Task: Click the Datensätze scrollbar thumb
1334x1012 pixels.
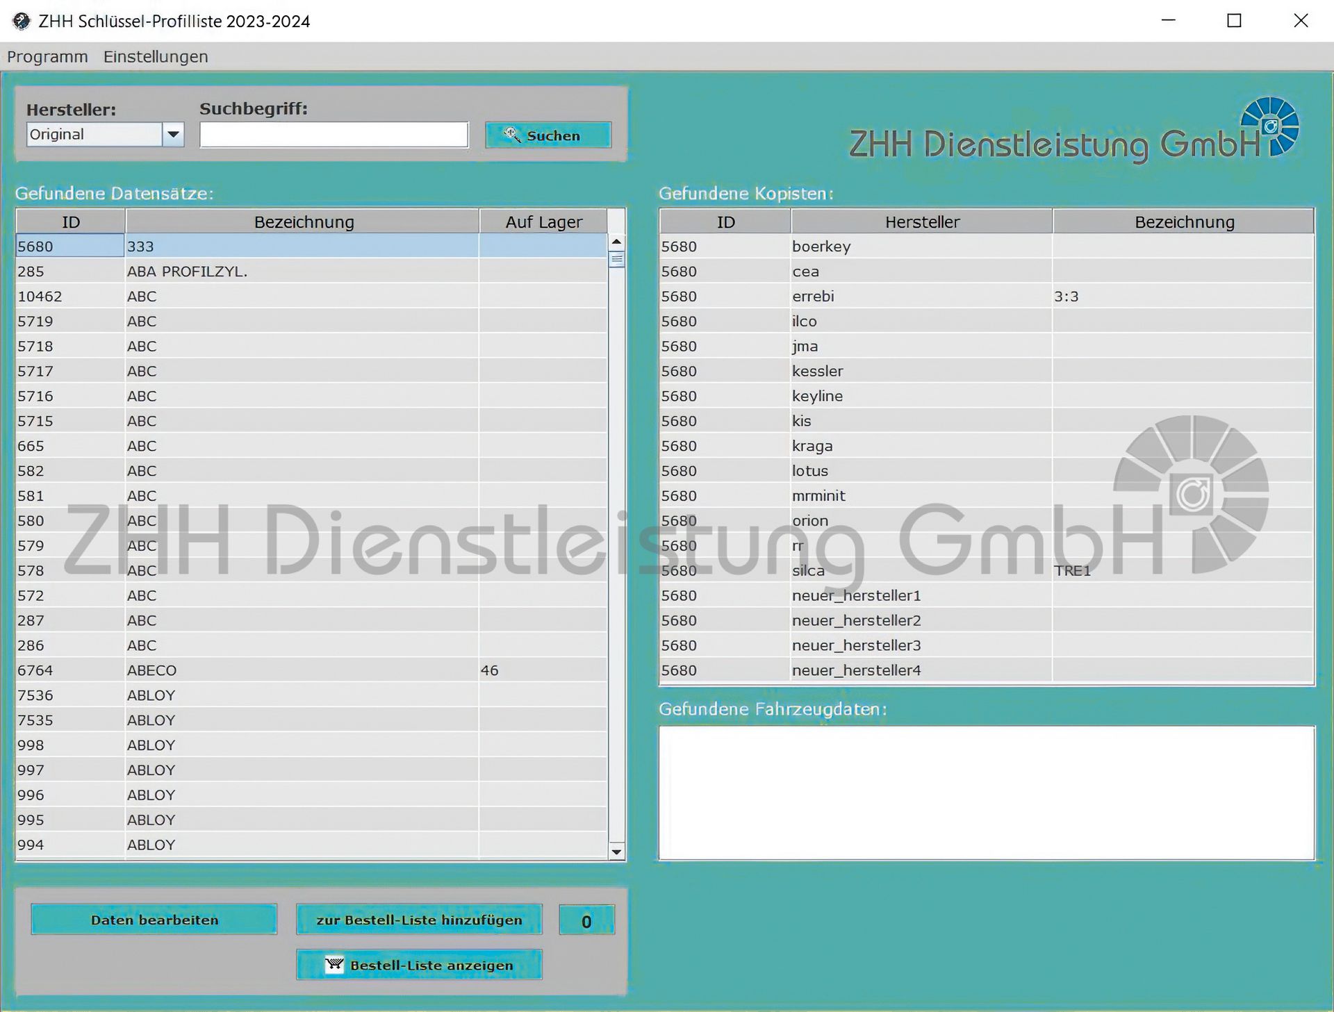Action: (616, 259)
